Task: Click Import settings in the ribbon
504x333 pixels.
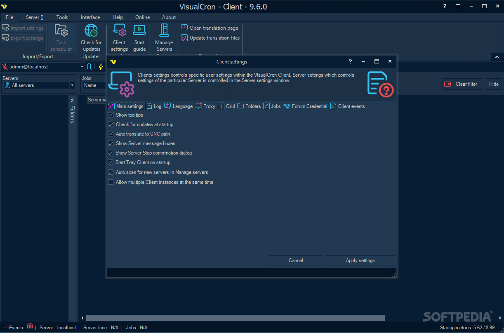Action: (x=23, y=28)
